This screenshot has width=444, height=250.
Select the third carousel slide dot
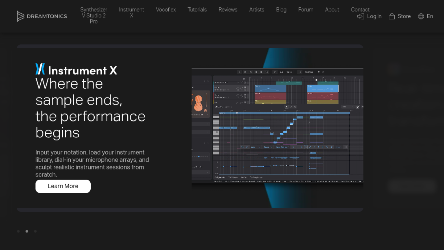tap(35, 231)
